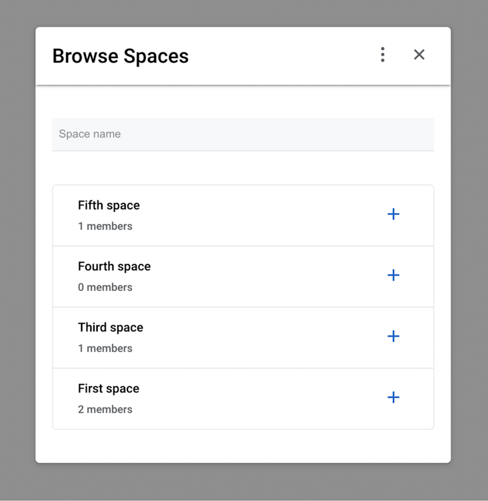Viewport: 488px width, 501px height.
Task: Click the 1 members count under Third space
Action: [106, 348]
